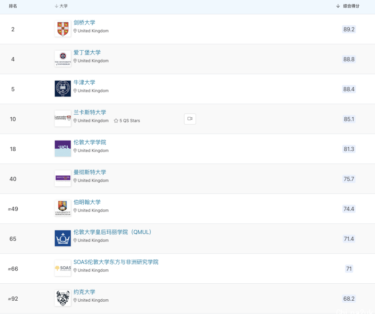This screenshot has height=317, width=375.
Task: Open the 剑桥大学 link
Action: pos(84,23)
